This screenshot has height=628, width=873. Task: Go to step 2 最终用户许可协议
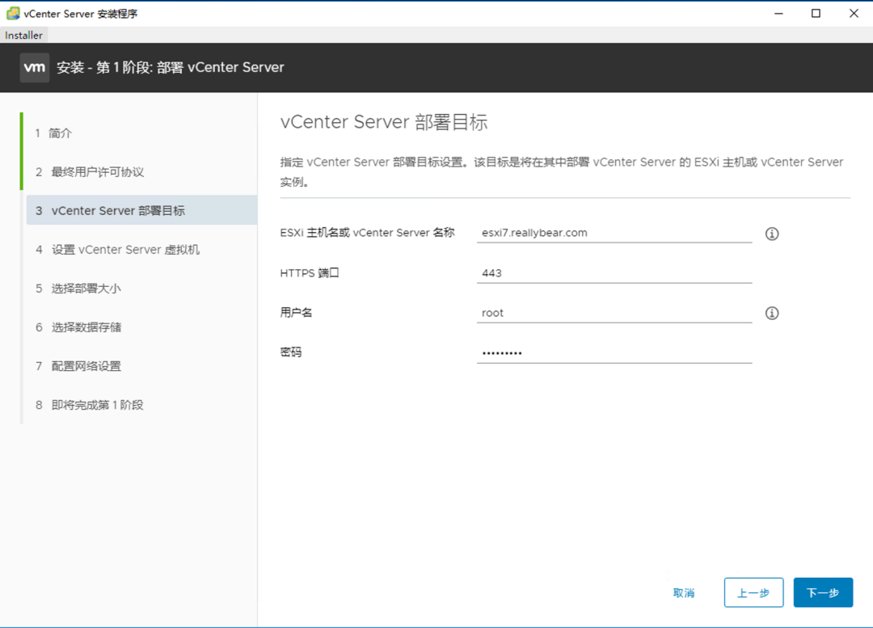point(90,172)
